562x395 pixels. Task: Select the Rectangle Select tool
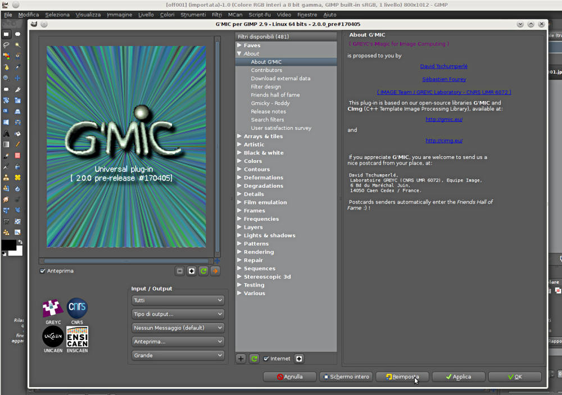[x=6, y=34]
